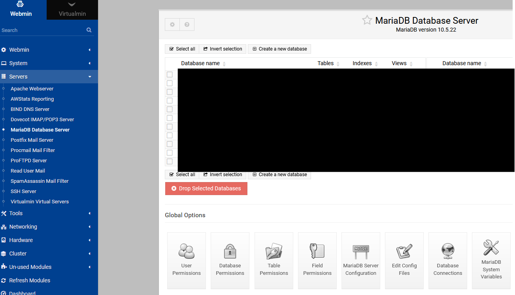515x295 pixels.
Task: Click top Create a new database button
Action: 279,49
